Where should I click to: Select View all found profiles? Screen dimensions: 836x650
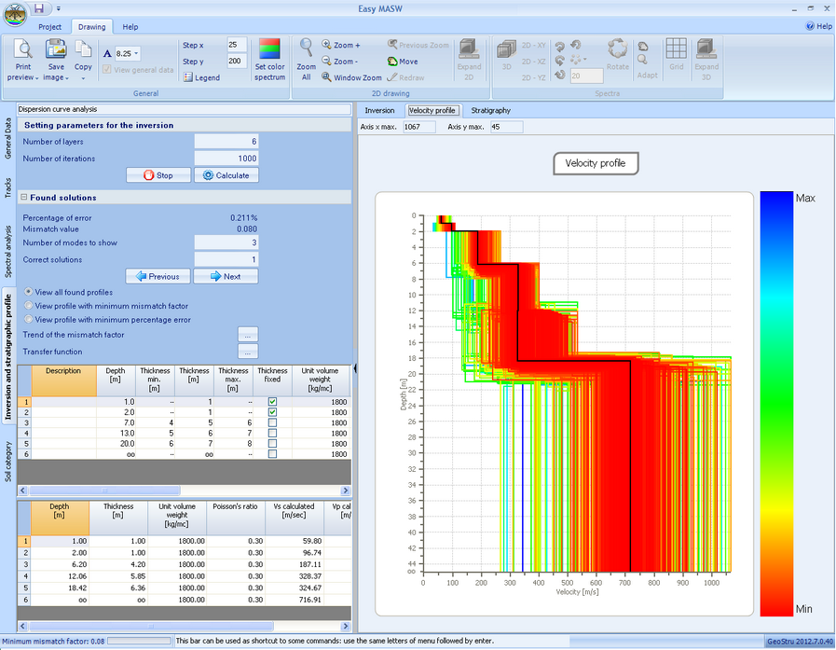(x=29, y=292)
